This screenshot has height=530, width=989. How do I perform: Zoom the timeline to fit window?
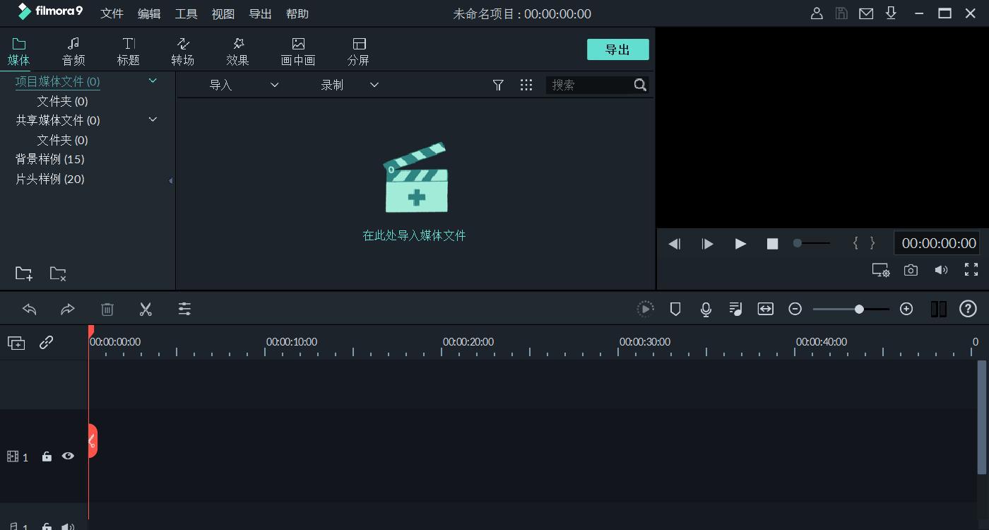click(765, 309)
